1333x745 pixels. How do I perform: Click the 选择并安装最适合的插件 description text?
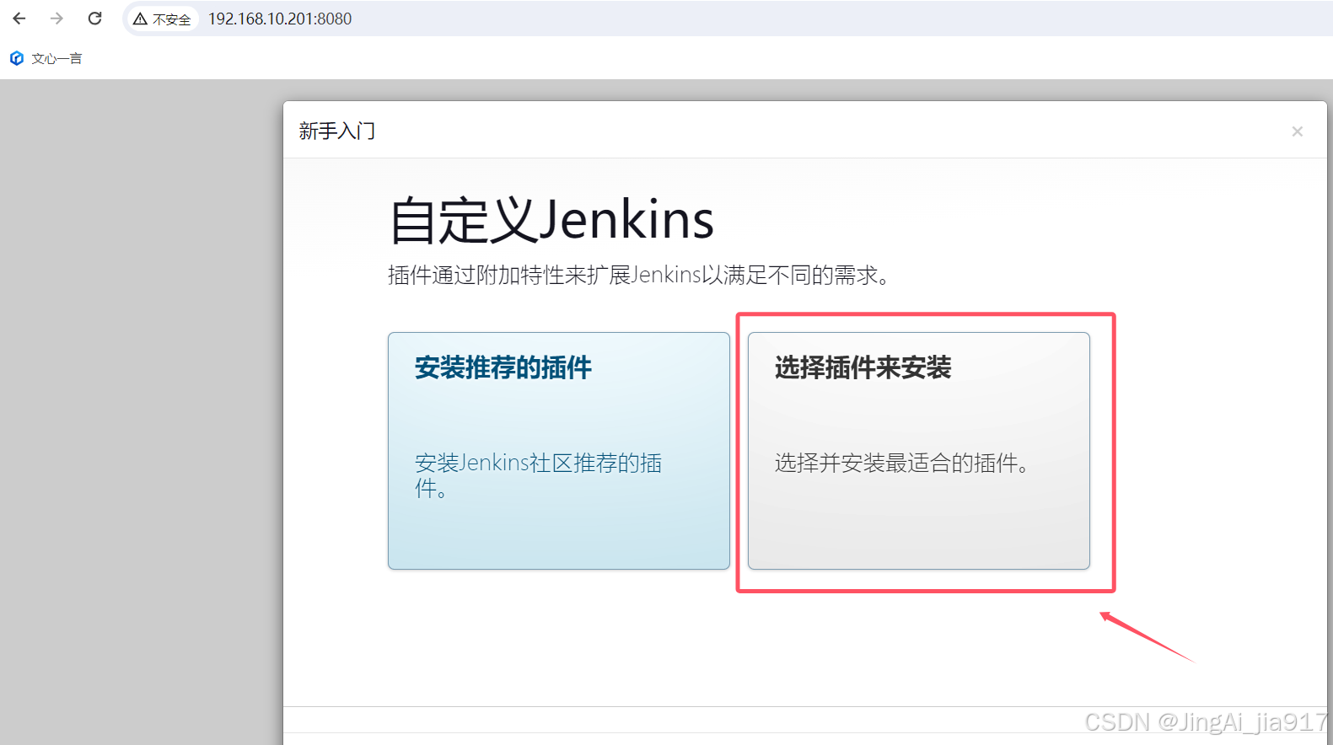901,463
